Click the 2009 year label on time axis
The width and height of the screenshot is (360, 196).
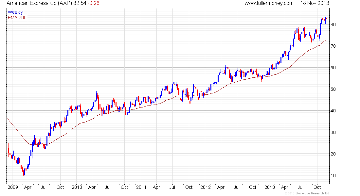pyautogui.click(x=13, y=187)
